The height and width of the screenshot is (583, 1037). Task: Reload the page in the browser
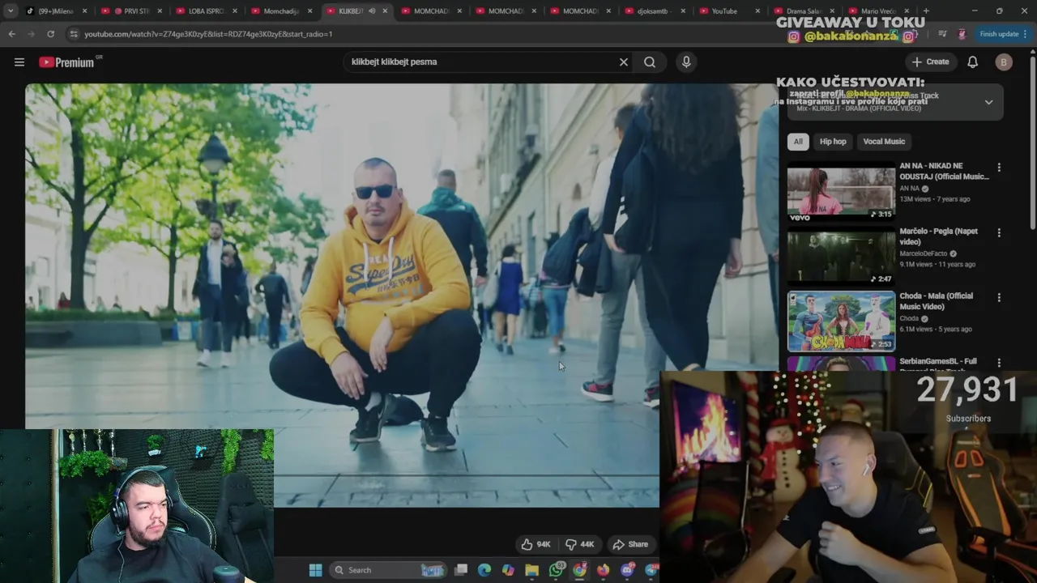click(50, 34)
